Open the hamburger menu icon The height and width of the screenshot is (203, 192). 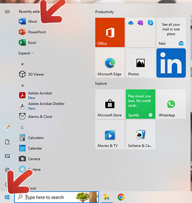coord(7,12)
